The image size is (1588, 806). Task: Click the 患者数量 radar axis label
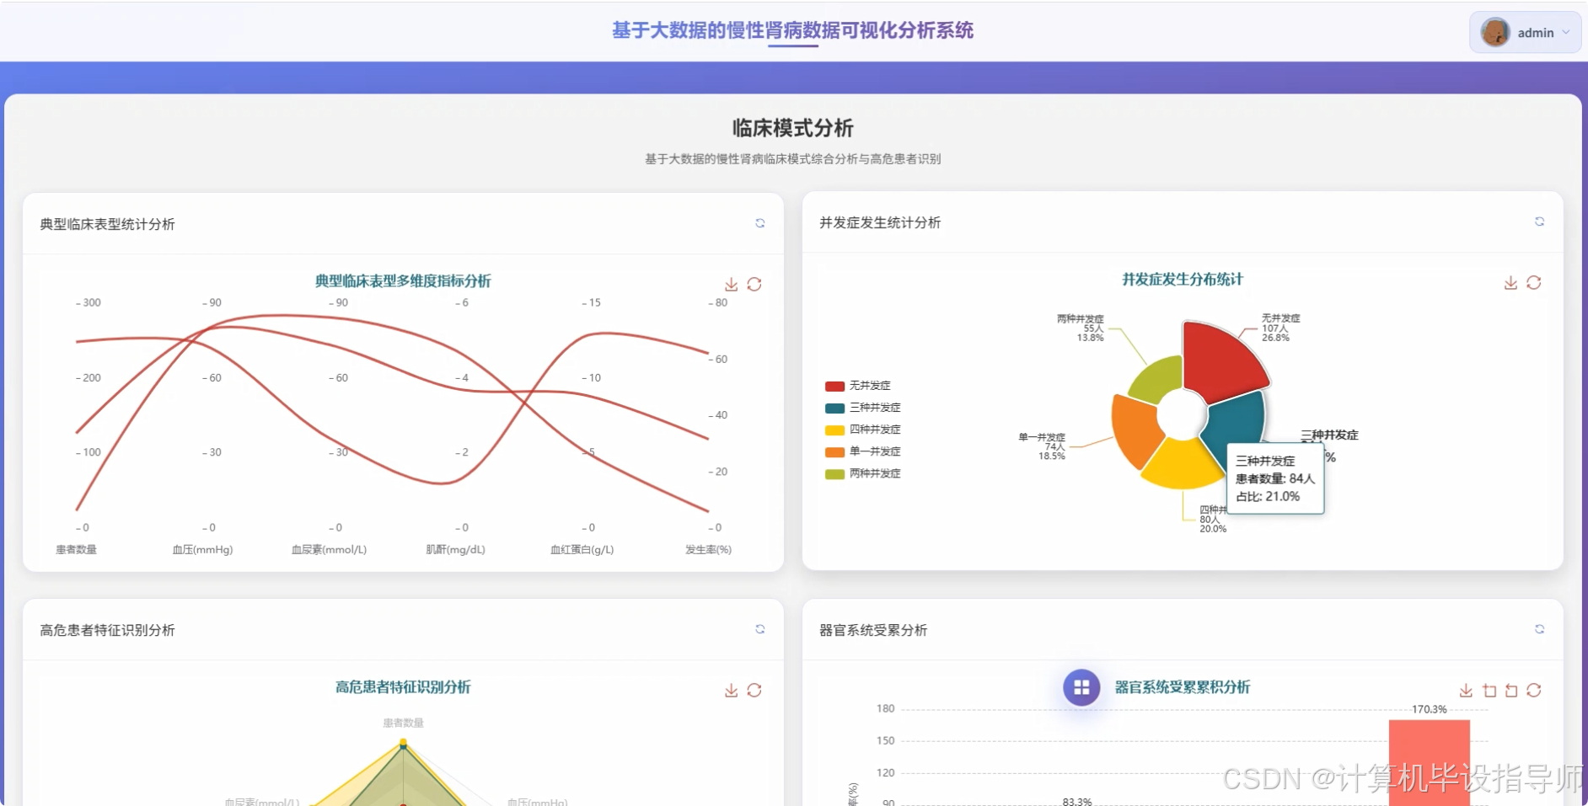click(x=403, y=723)
